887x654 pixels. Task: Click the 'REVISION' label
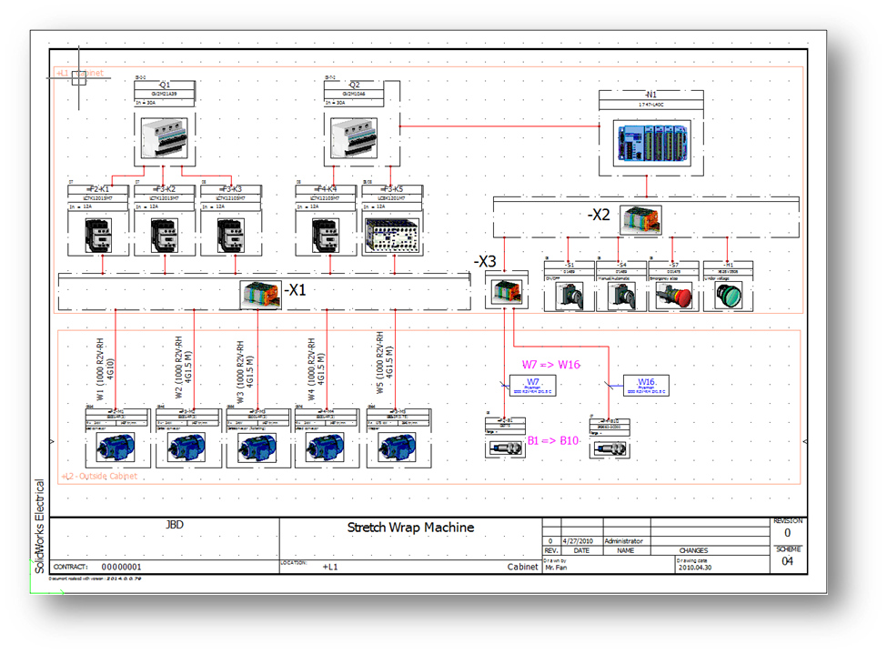788,520
